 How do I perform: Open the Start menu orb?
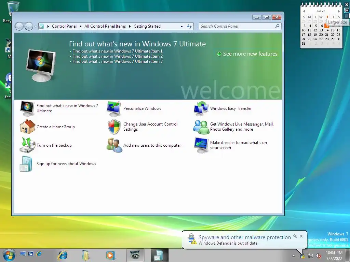(x=9, y=255)
